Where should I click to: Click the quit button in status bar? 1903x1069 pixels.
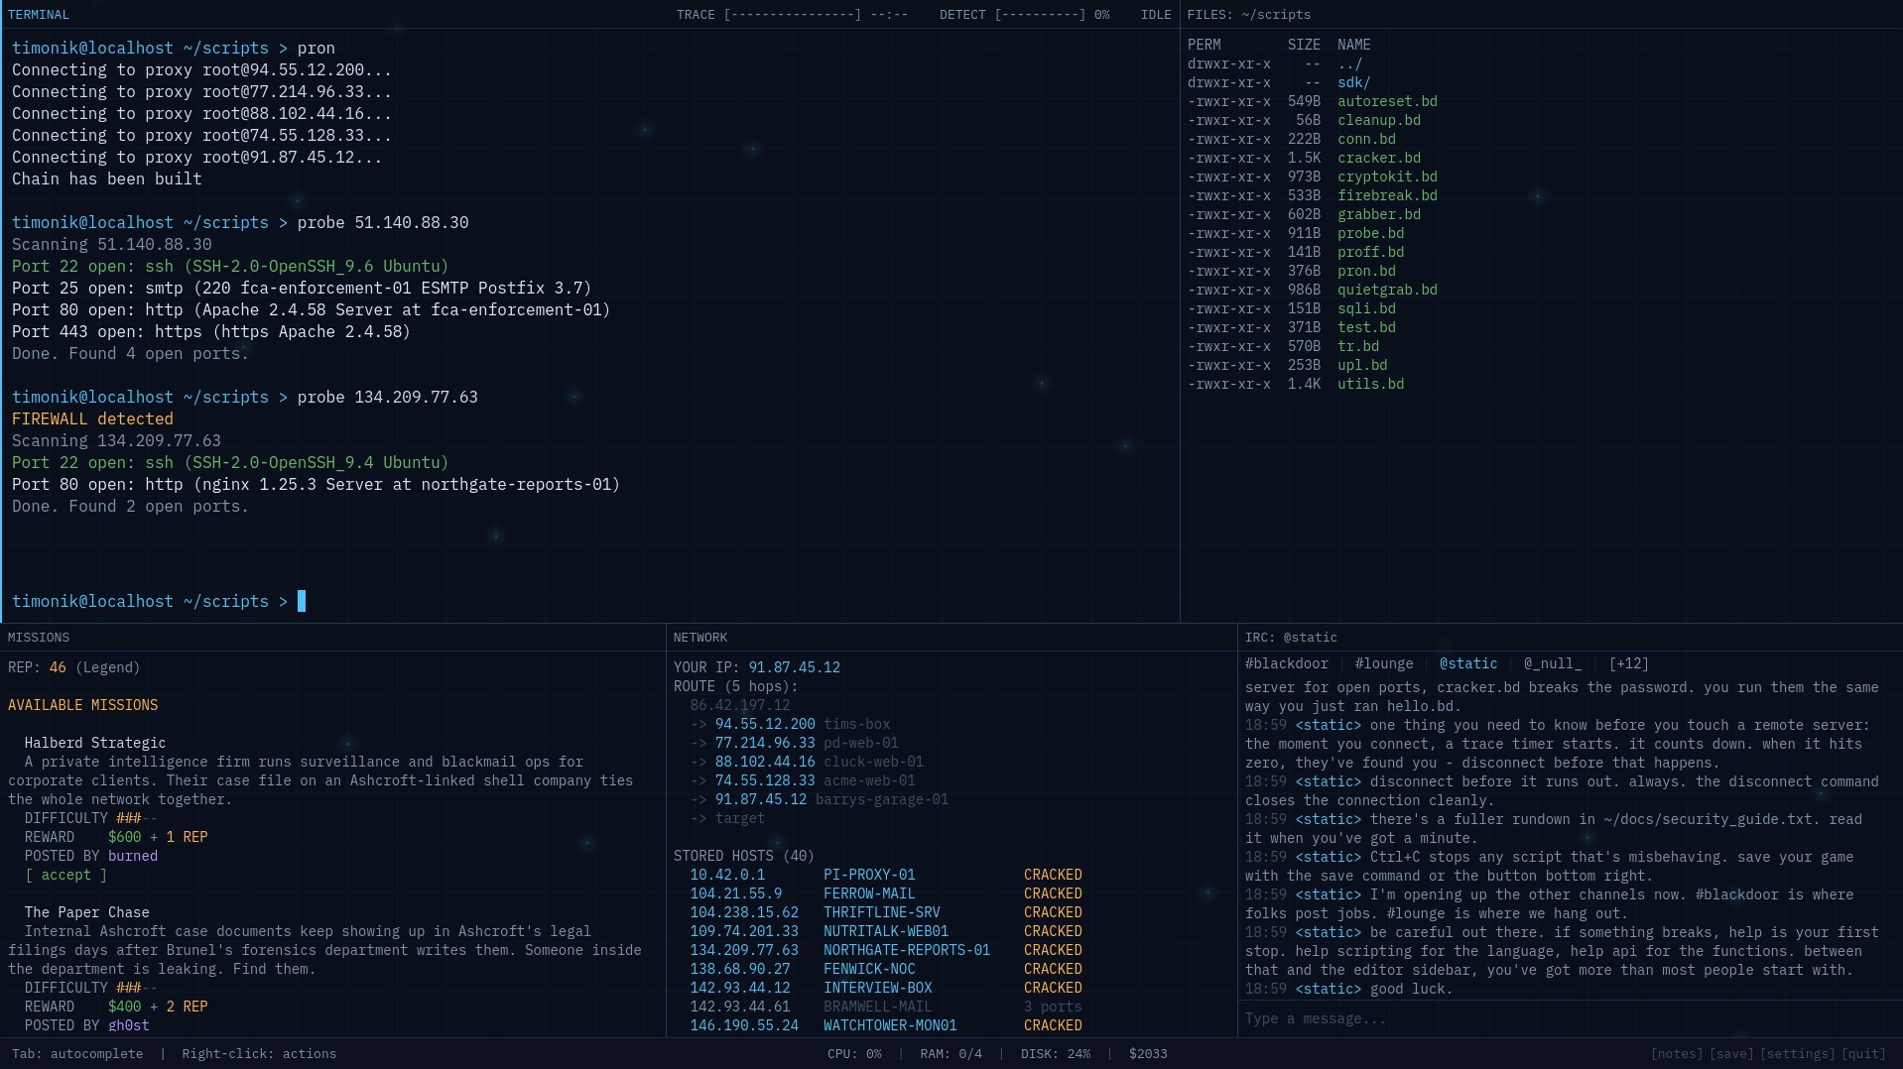[1863, 1054]
